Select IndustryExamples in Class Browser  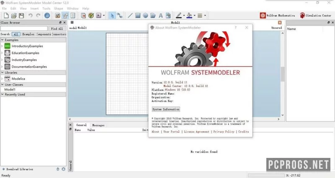click(24, 60)
